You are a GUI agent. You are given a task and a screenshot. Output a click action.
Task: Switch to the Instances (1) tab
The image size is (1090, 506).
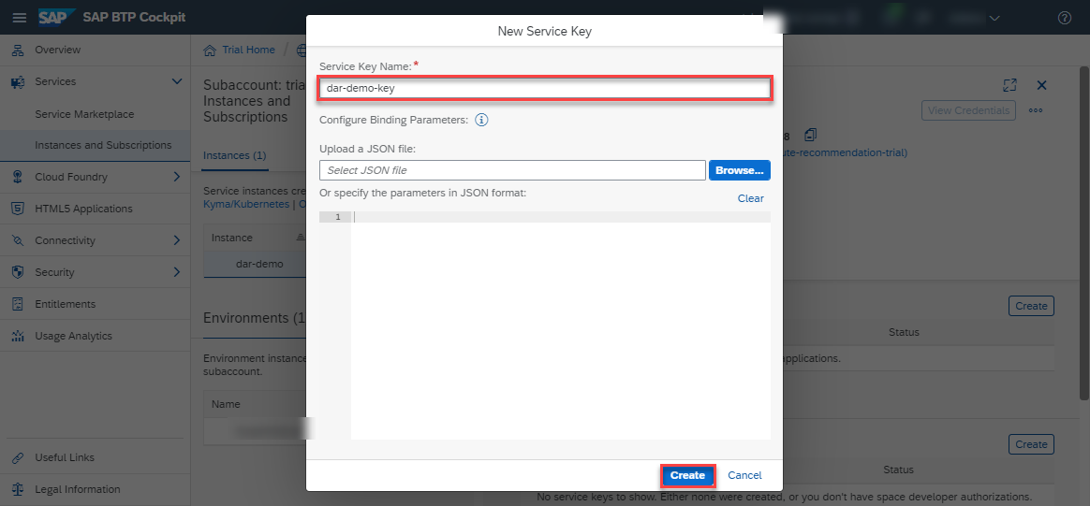point(235,155)
